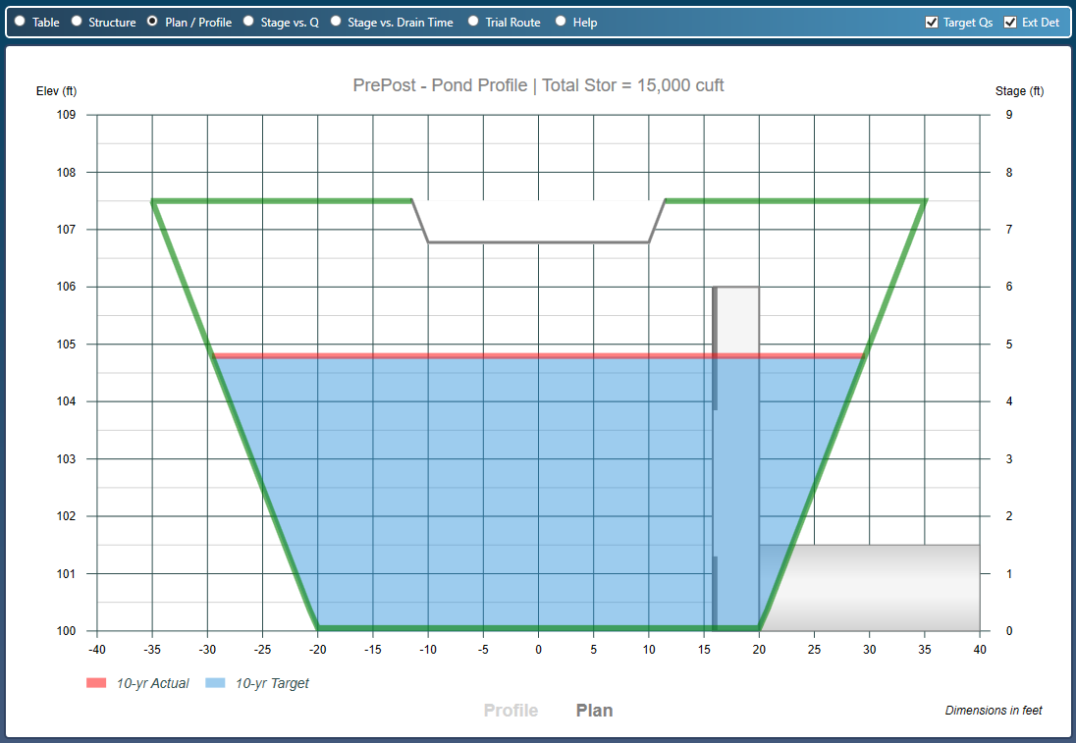
Task: Select the Plan / Profile radio button
Action: 151,22
